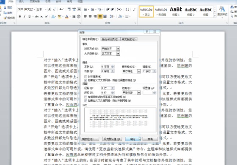The height and width of the screenshot is (165, 237).
Task: Click the 磅值 indent value field
Action: (149, 71)
